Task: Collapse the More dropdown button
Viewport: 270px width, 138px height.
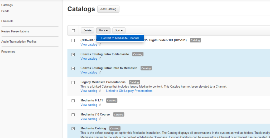Action: point(103,30)
